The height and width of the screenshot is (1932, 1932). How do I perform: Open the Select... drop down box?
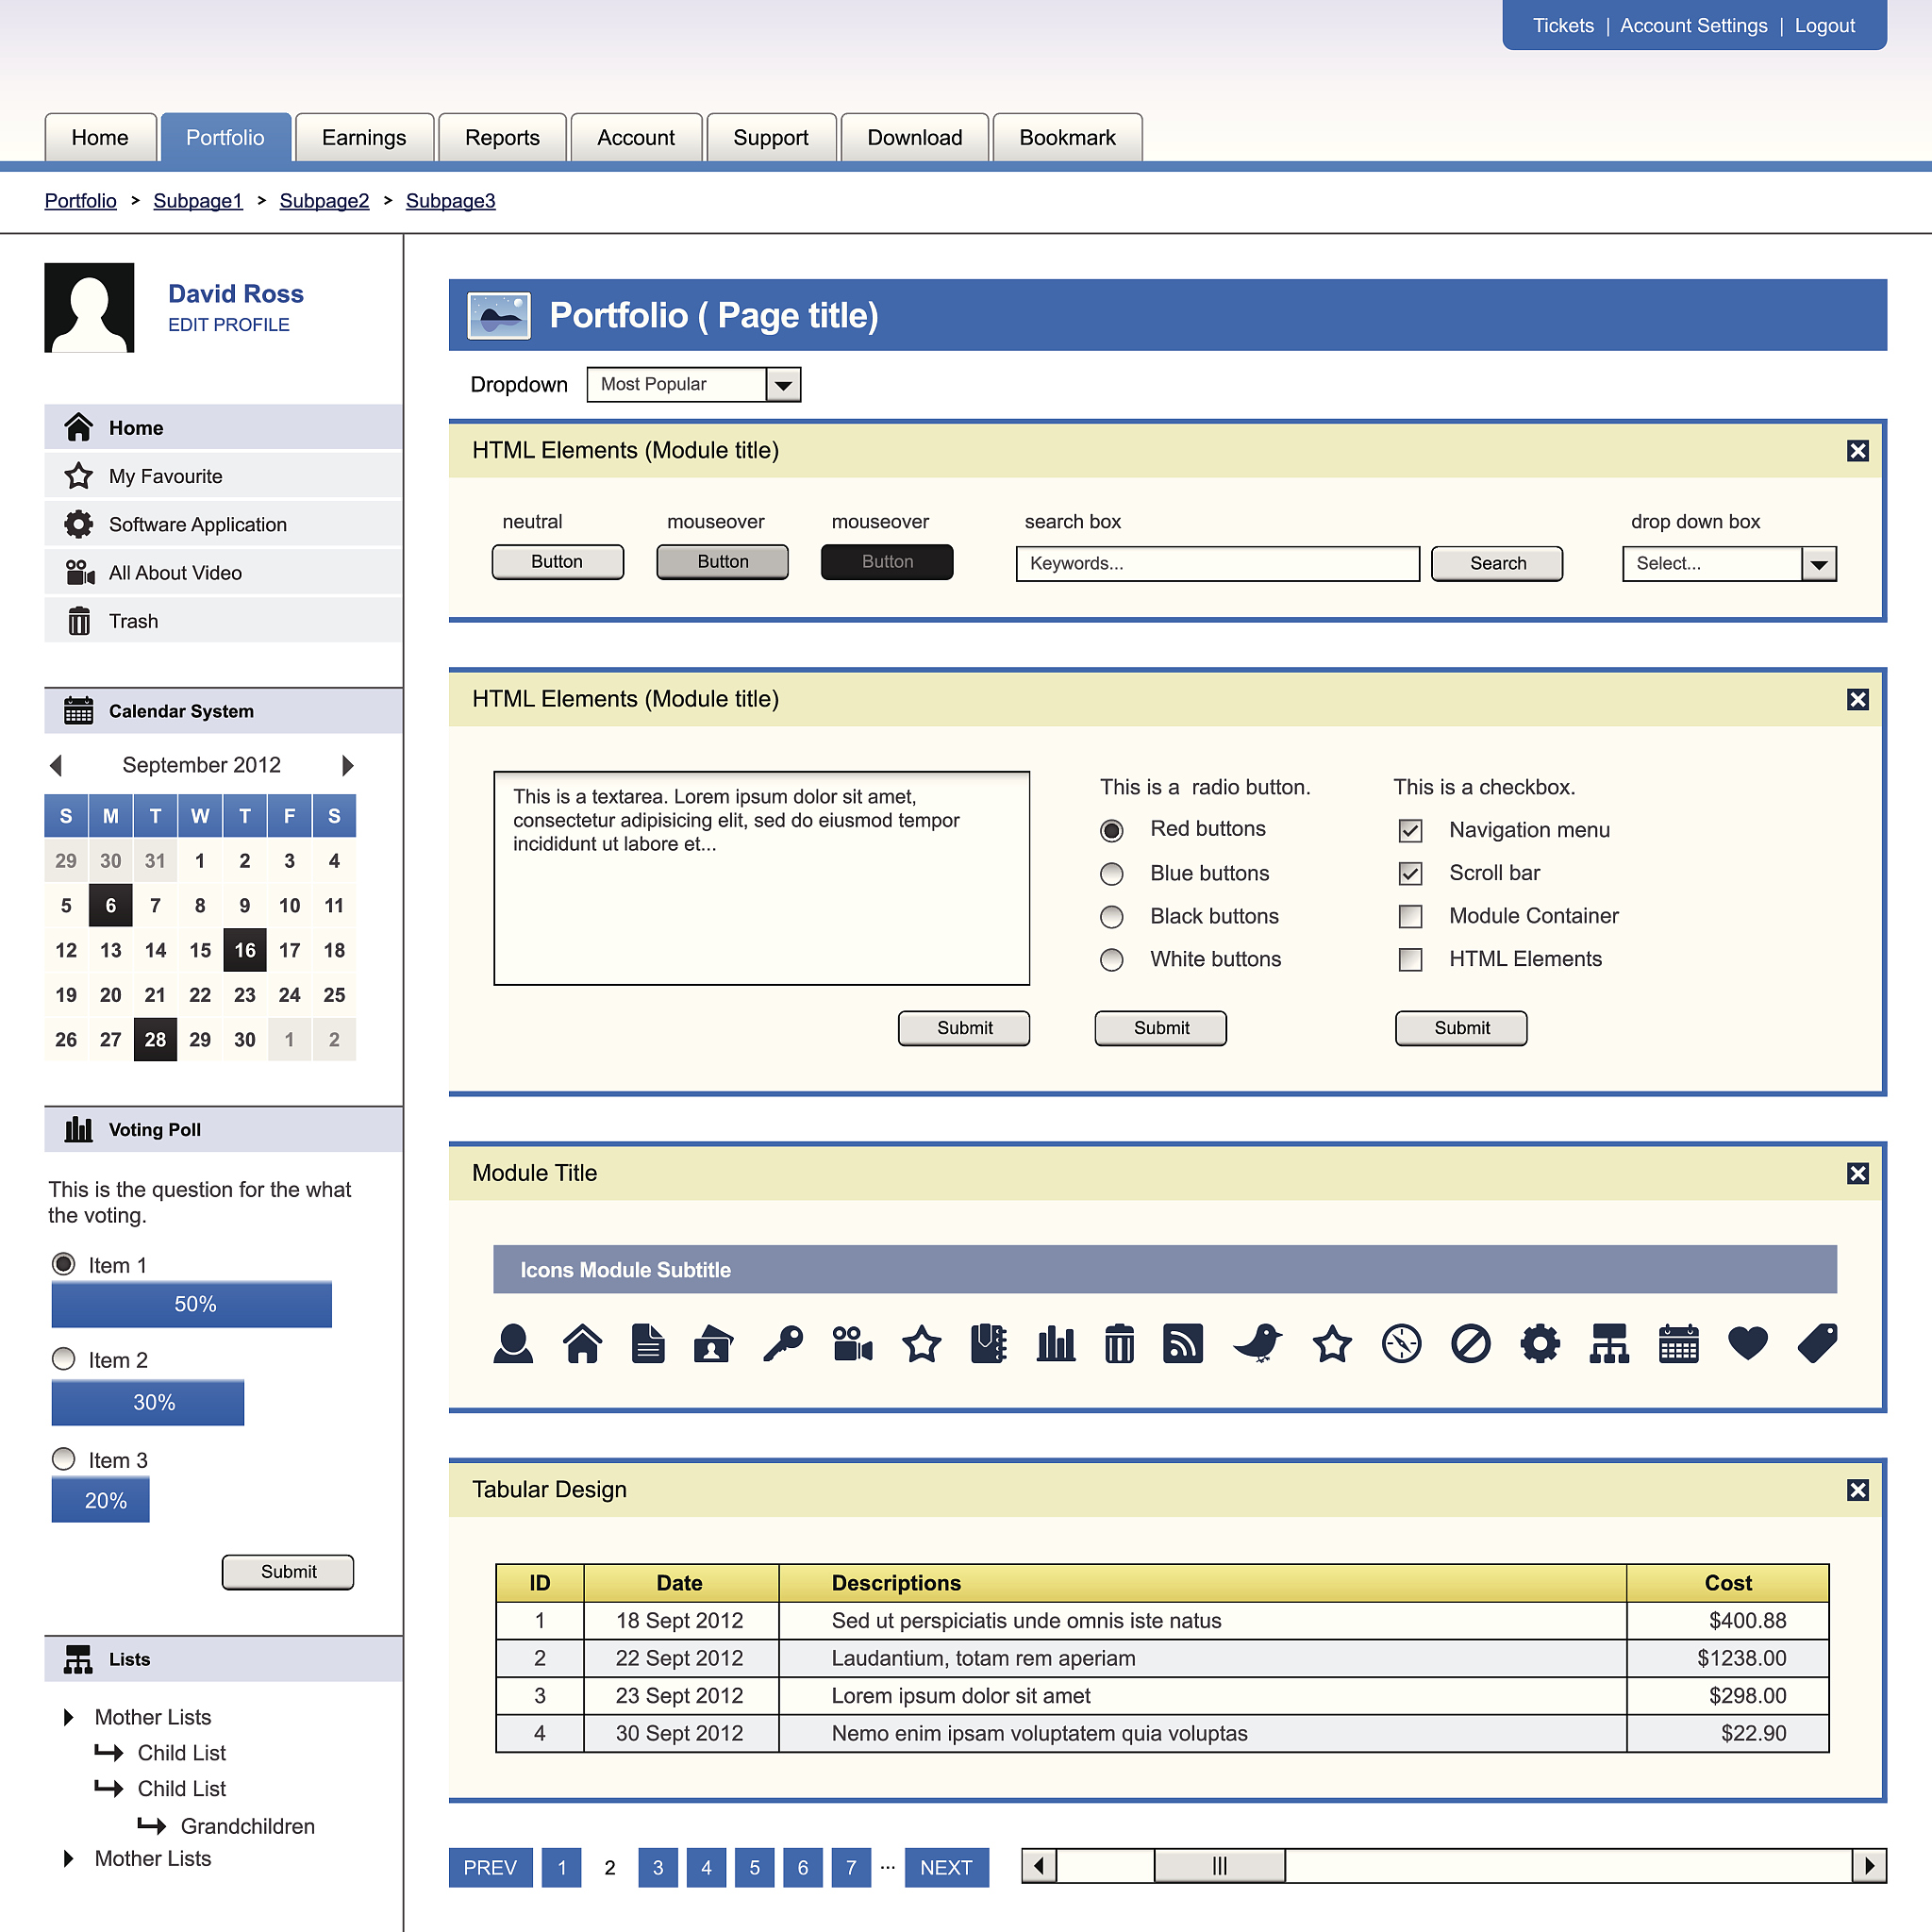(1818, 564)
